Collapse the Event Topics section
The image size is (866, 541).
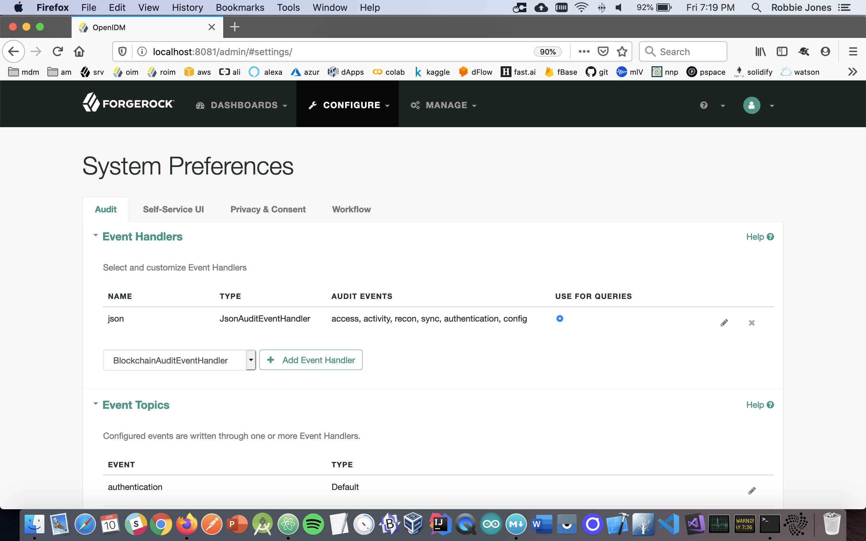[x=95, y=404]
